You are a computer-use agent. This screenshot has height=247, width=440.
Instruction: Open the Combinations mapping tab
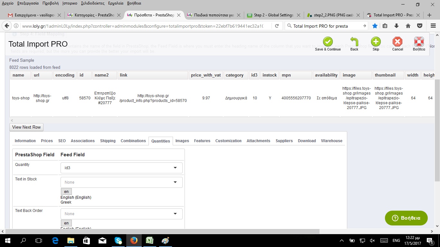133,141
